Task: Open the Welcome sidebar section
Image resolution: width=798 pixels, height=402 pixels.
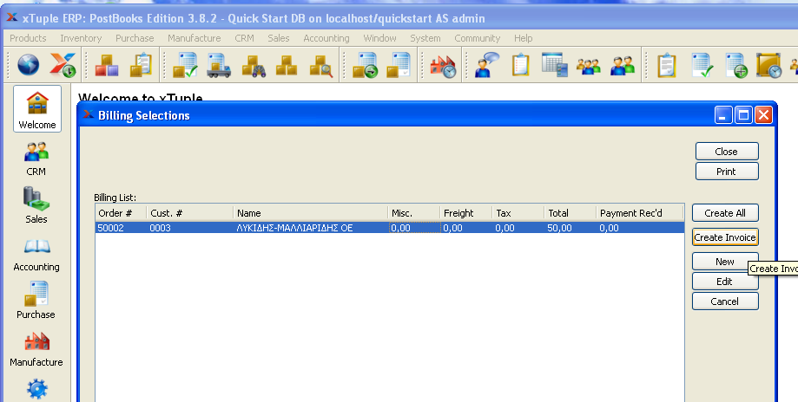Action: tap(37, 108)
